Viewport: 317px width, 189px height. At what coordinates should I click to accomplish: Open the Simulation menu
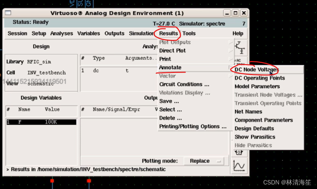[141, 33]
